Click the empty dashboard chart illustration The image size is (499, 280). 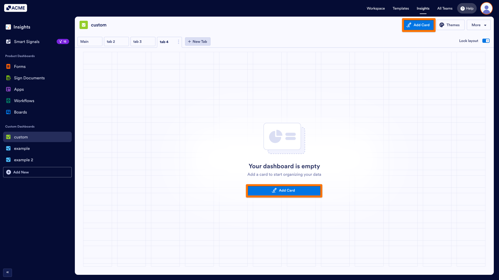tap(284, 138)
